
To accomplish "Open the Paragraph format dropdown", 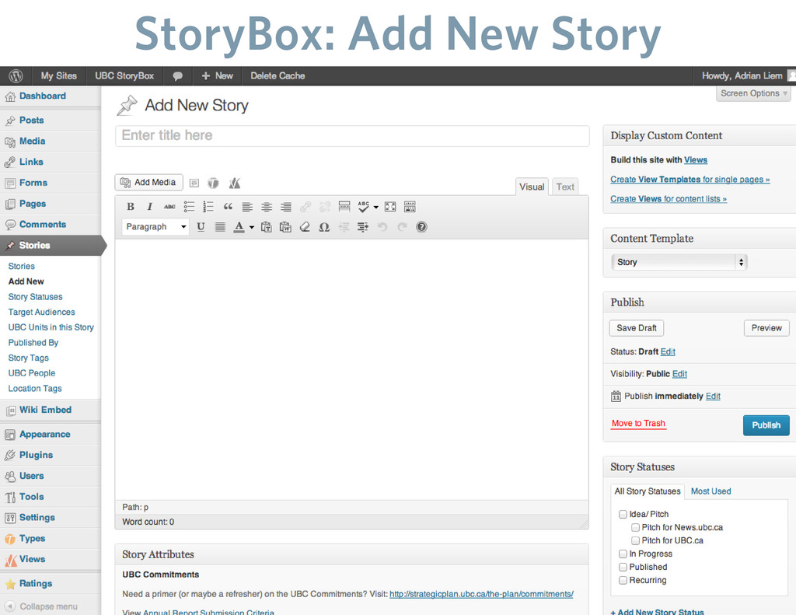I will [x=155, y=226].
